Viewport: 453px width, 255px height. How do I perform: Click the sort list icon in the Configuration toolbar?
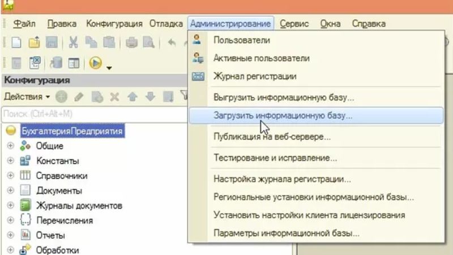click(x=168, y=97)
